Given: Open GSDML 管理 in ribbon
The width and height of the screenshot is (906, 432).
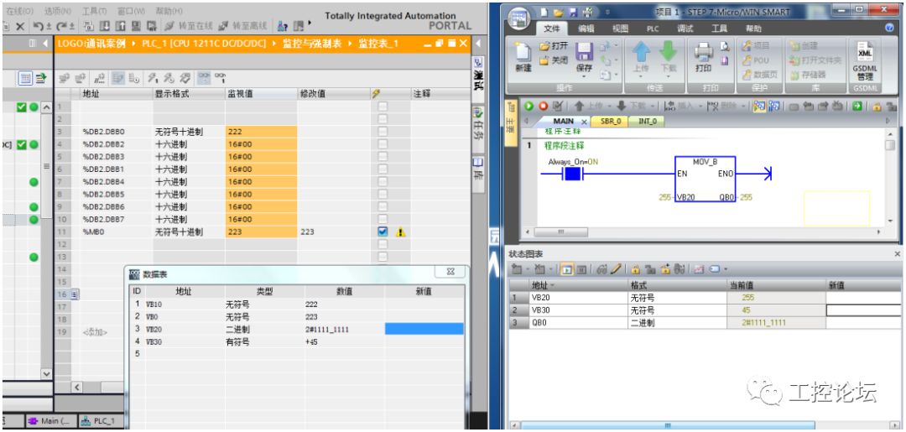Looking at the screenshot, I should click(x=864, y=60).
